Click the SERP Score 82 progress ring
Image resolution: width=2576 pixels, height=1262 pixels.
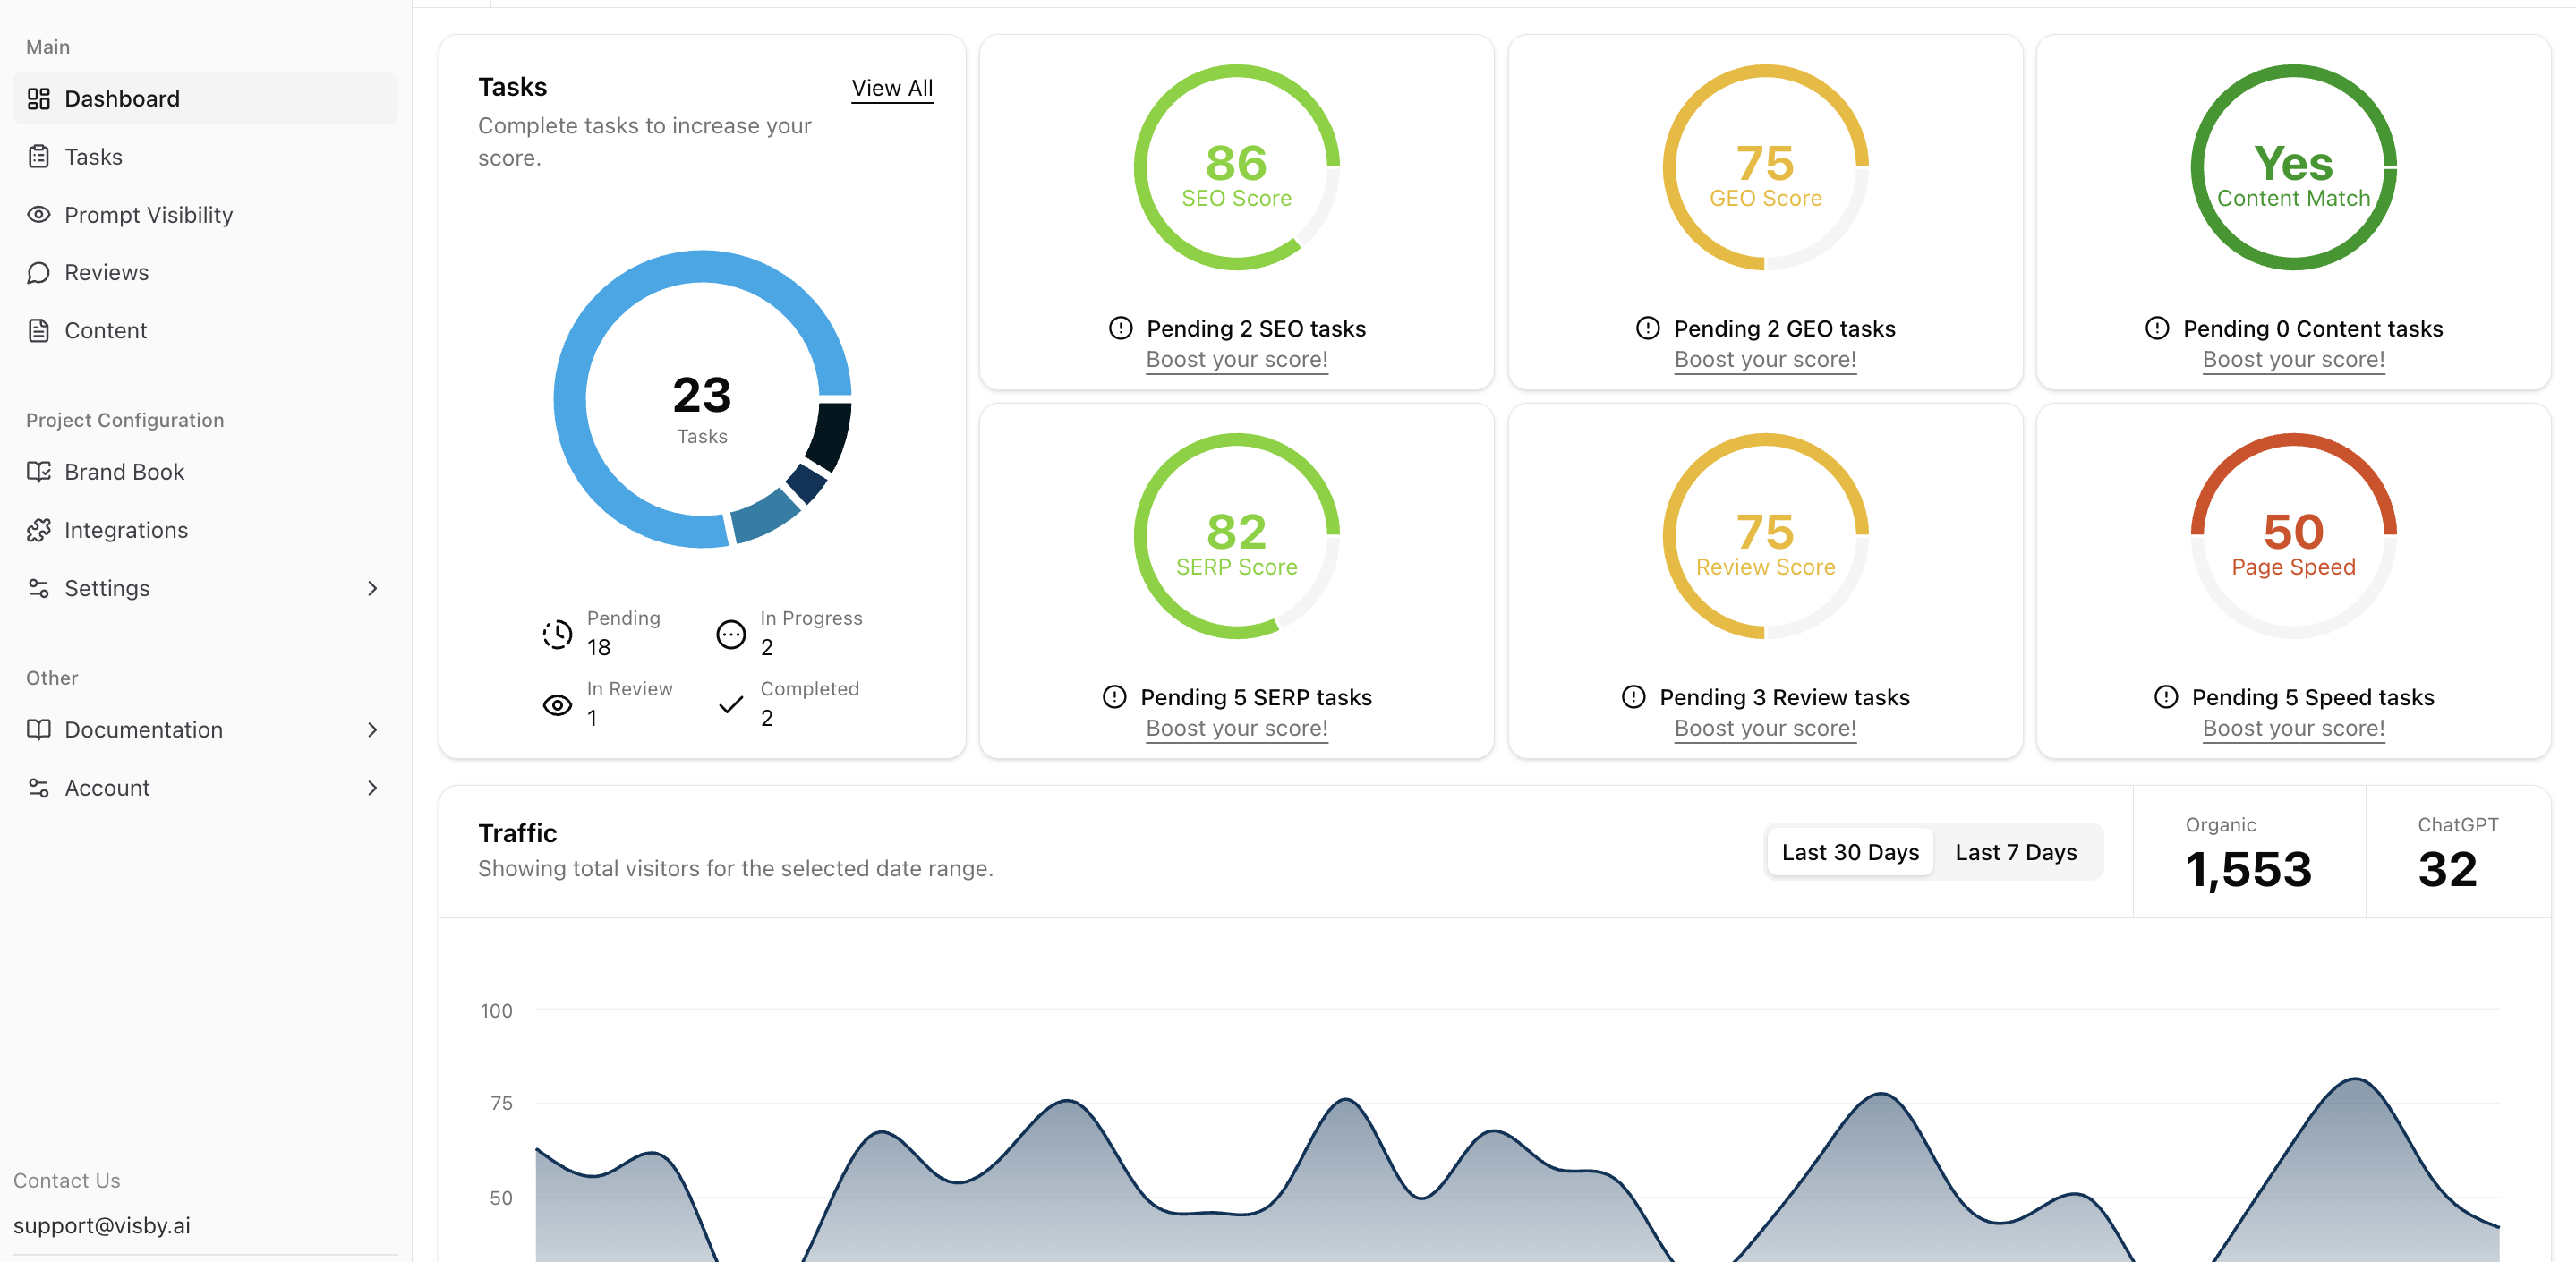[1236, 536]
